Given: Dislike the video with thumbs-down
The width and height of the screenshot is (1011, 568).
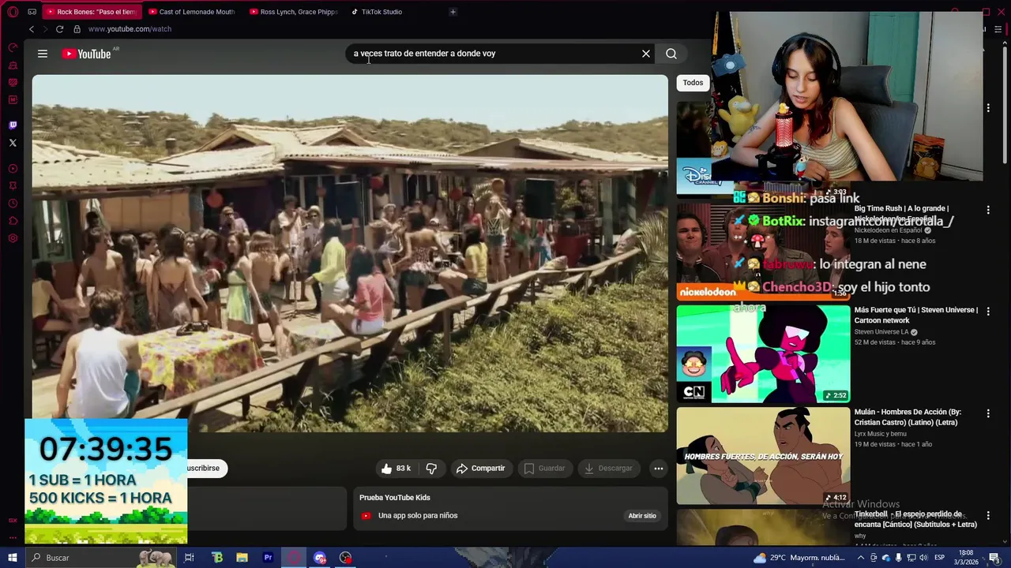Looking at the screenshot, I should pos(431,469).
